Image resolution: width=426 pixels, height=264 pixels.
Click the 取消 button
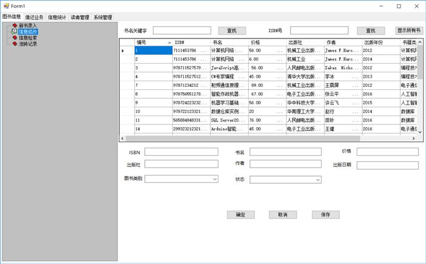pyautogui.click(x=283, y=215)
